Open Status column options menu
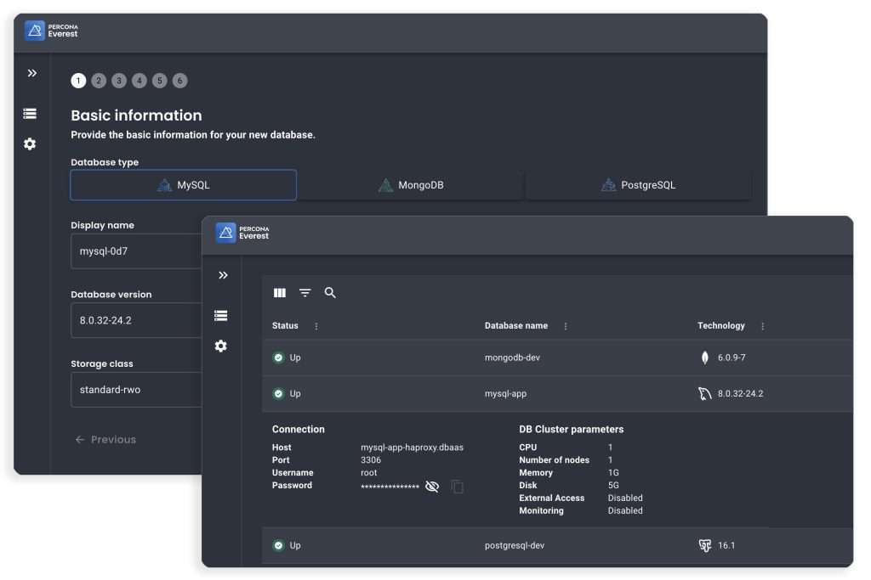The image size is (871, 580). (x=316, y=326)
